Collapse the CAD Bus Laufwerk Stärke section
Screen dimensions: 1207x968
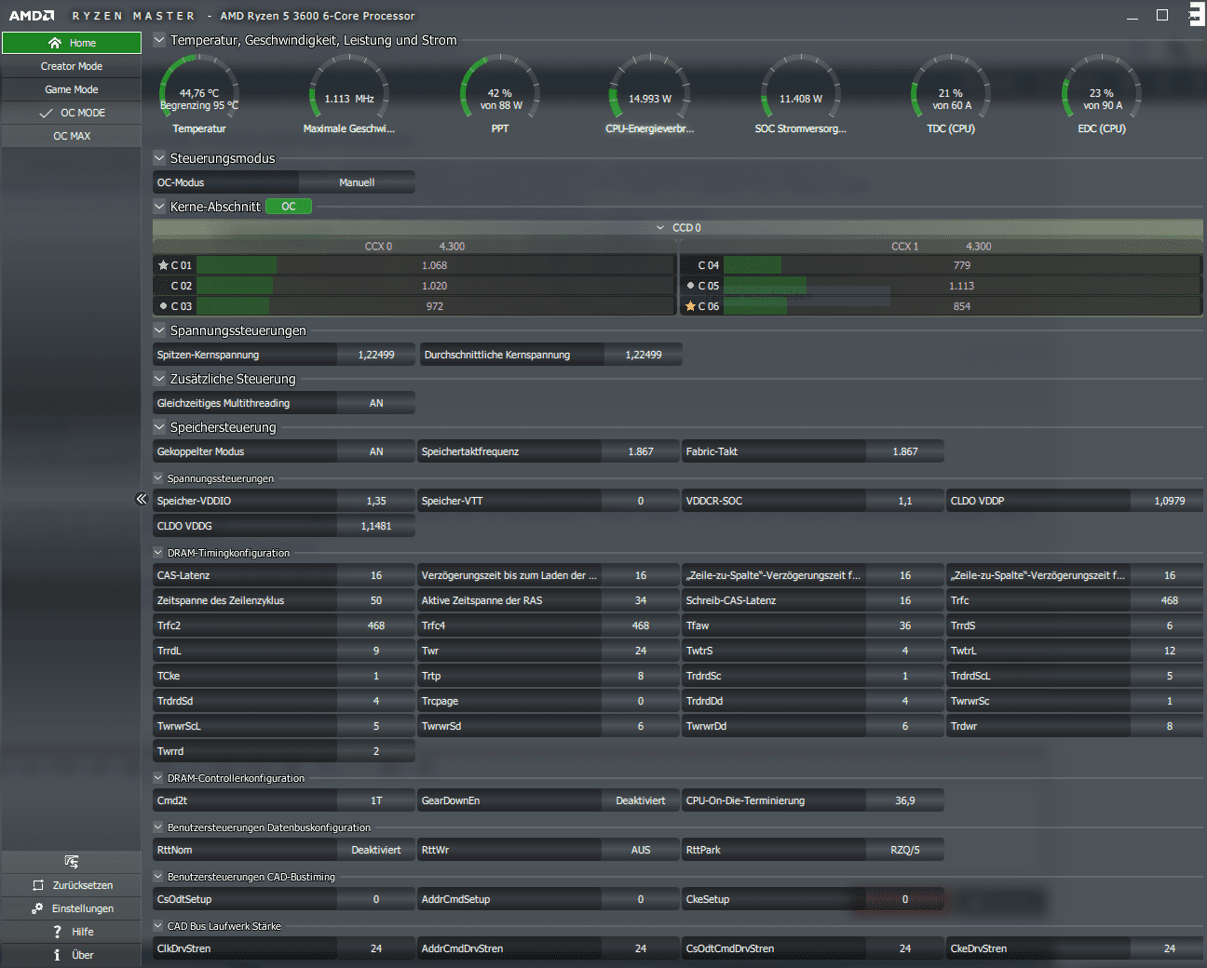tap(158, 926)
